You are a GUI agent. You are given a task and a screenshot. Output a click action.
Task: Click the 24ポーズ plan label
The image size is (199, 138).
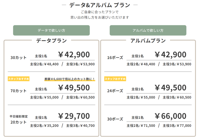coord(115,91)
